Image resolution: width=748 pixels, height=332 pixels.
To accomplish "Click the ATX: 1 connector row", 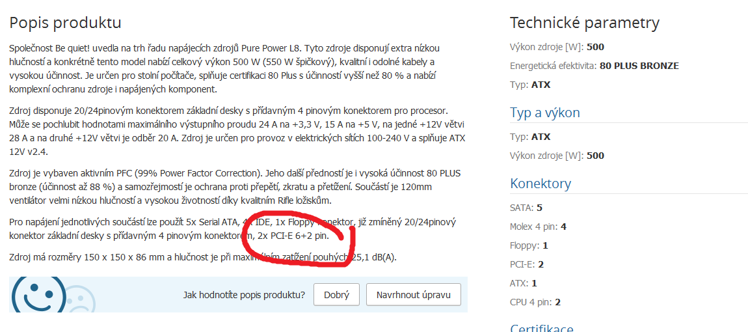I will coord(524,283).
